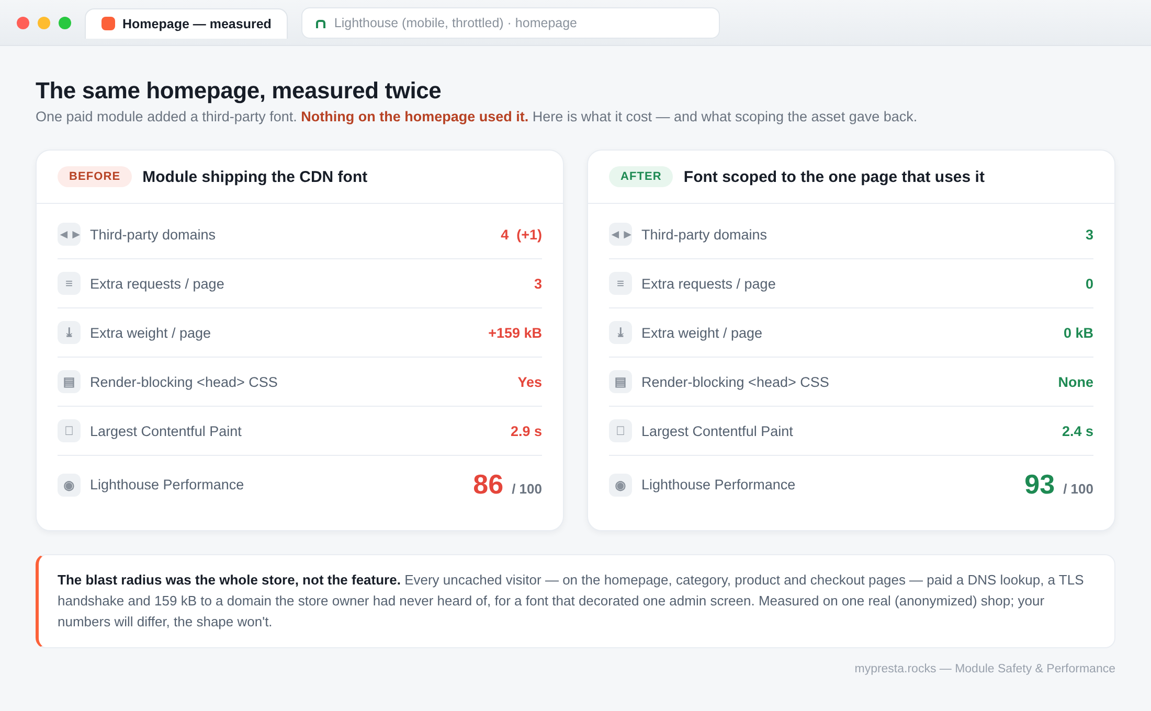
Task: Click 'The blast radius was the whole store' text
Action: pyautogui.click(x=229, y=580)
